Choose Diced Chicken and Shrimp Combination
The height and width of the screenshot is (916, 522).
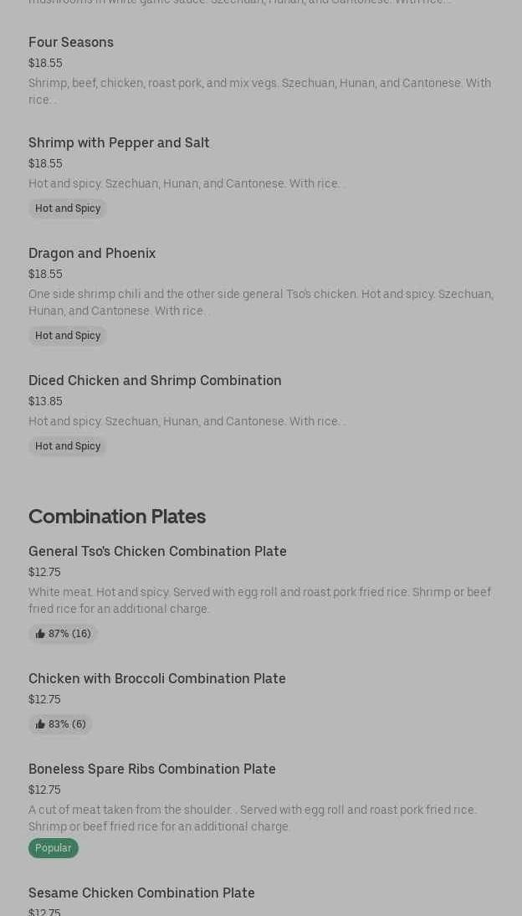[155, 380]
